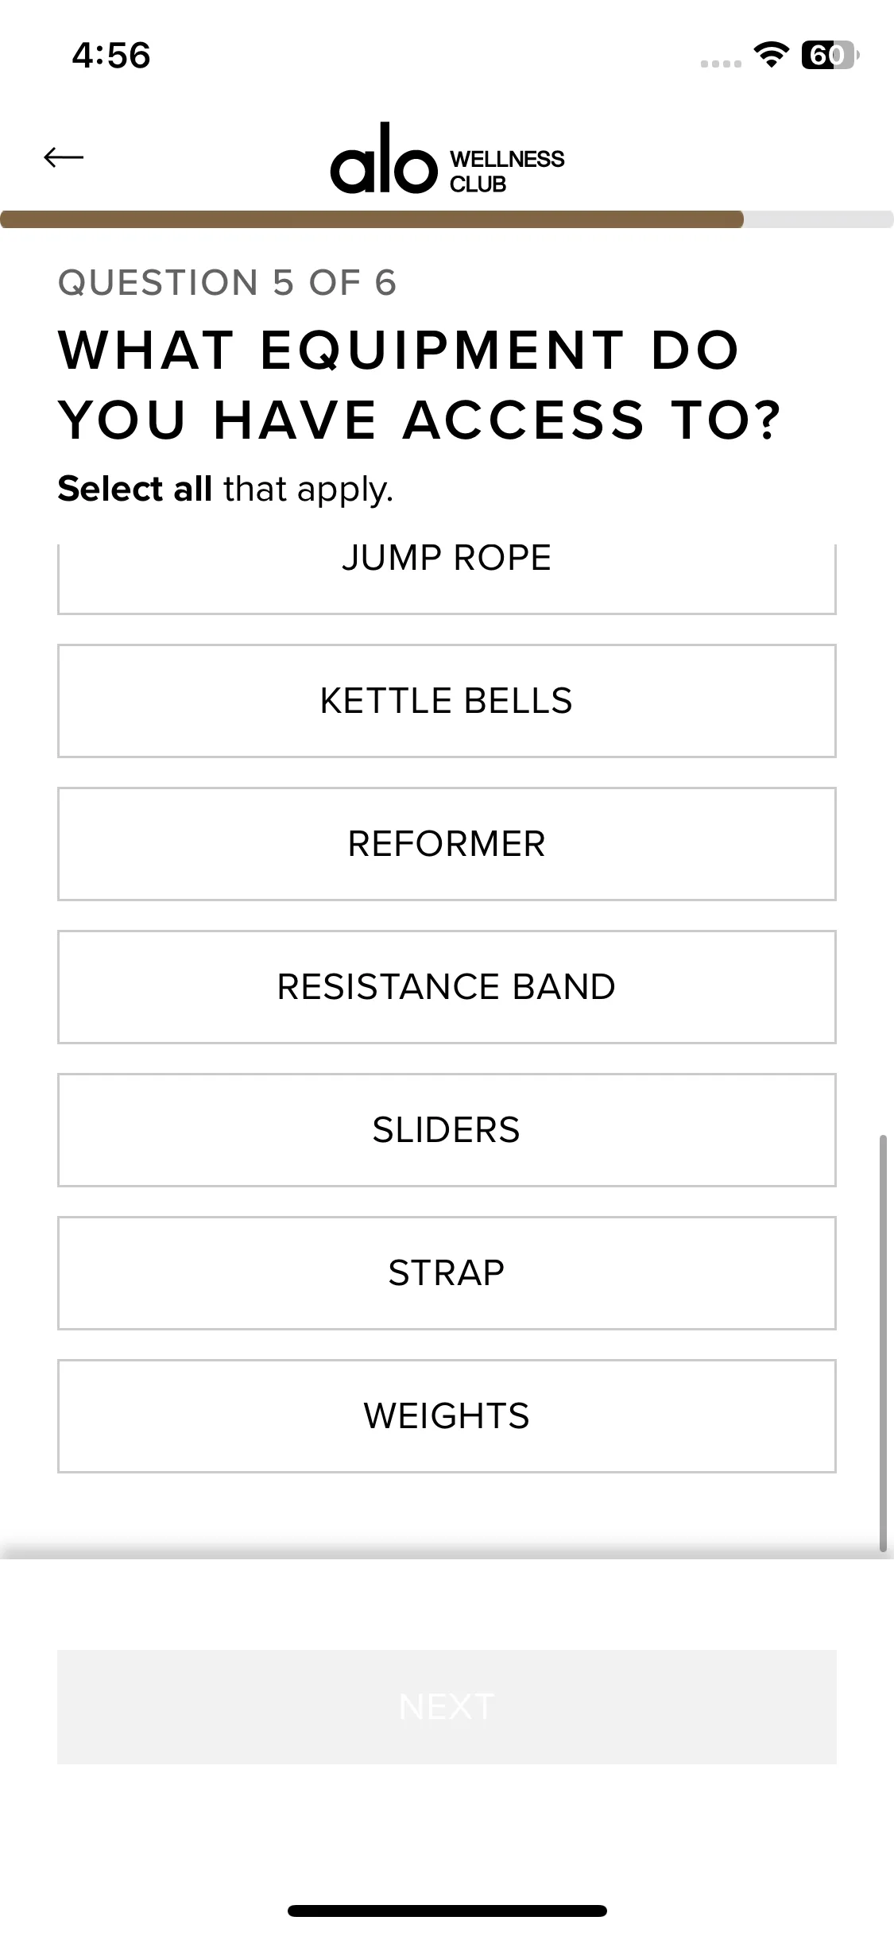The image size is (894, 1936).
Task: Tap the cellular signal dots
Action: click(x=721, y=64)
